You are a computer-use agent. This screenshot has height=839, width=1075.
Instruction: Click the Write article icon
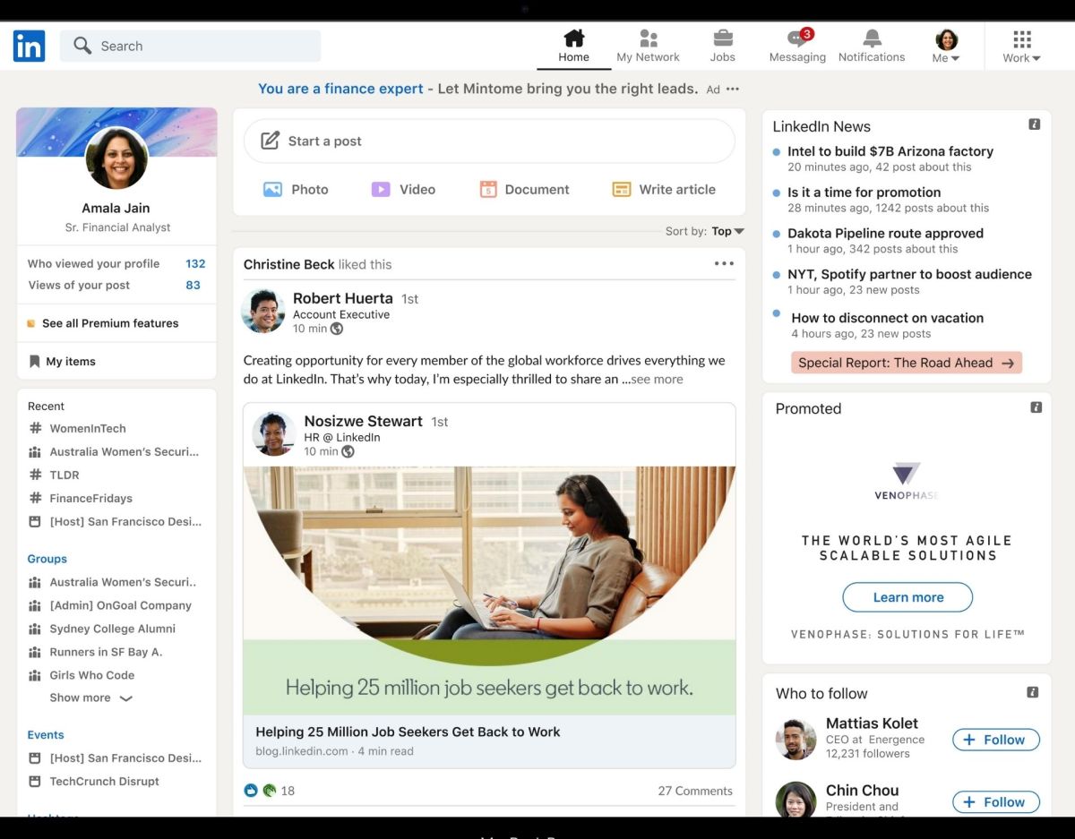(x=622, y=190)
